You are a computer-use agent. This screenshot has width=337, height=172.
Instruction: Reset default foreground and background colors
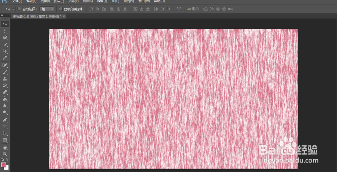tap(2, 160)
